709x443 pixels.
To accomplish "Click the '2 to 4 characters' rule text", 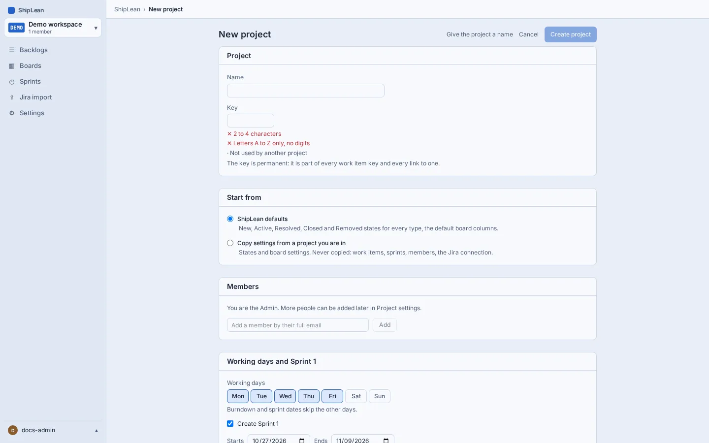I will [x=257, y=134].
